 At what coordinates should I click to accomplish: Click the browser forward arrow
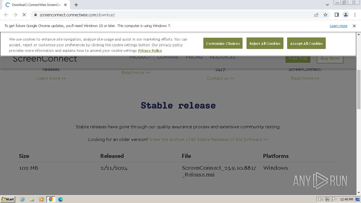[15, 15]
